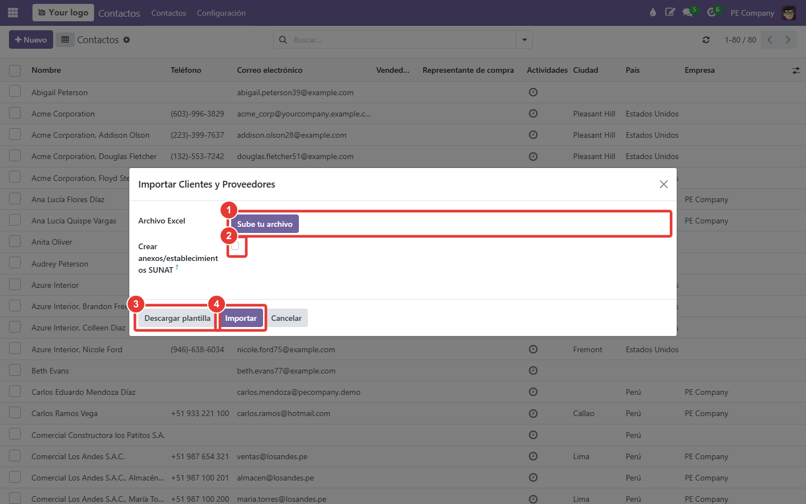Click the Nuevo button
Screen dimensions: 806x504
(x=31, y=40)
